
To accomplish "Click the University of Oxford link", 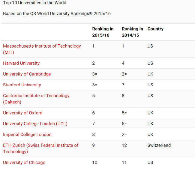I will click(x=23, y=113).
